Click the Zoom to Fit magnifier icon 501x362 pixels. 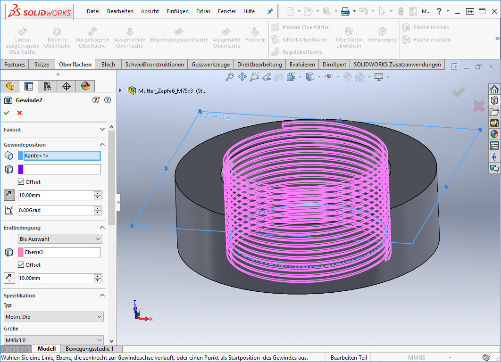pyautogui.click(x=229, y=77)
